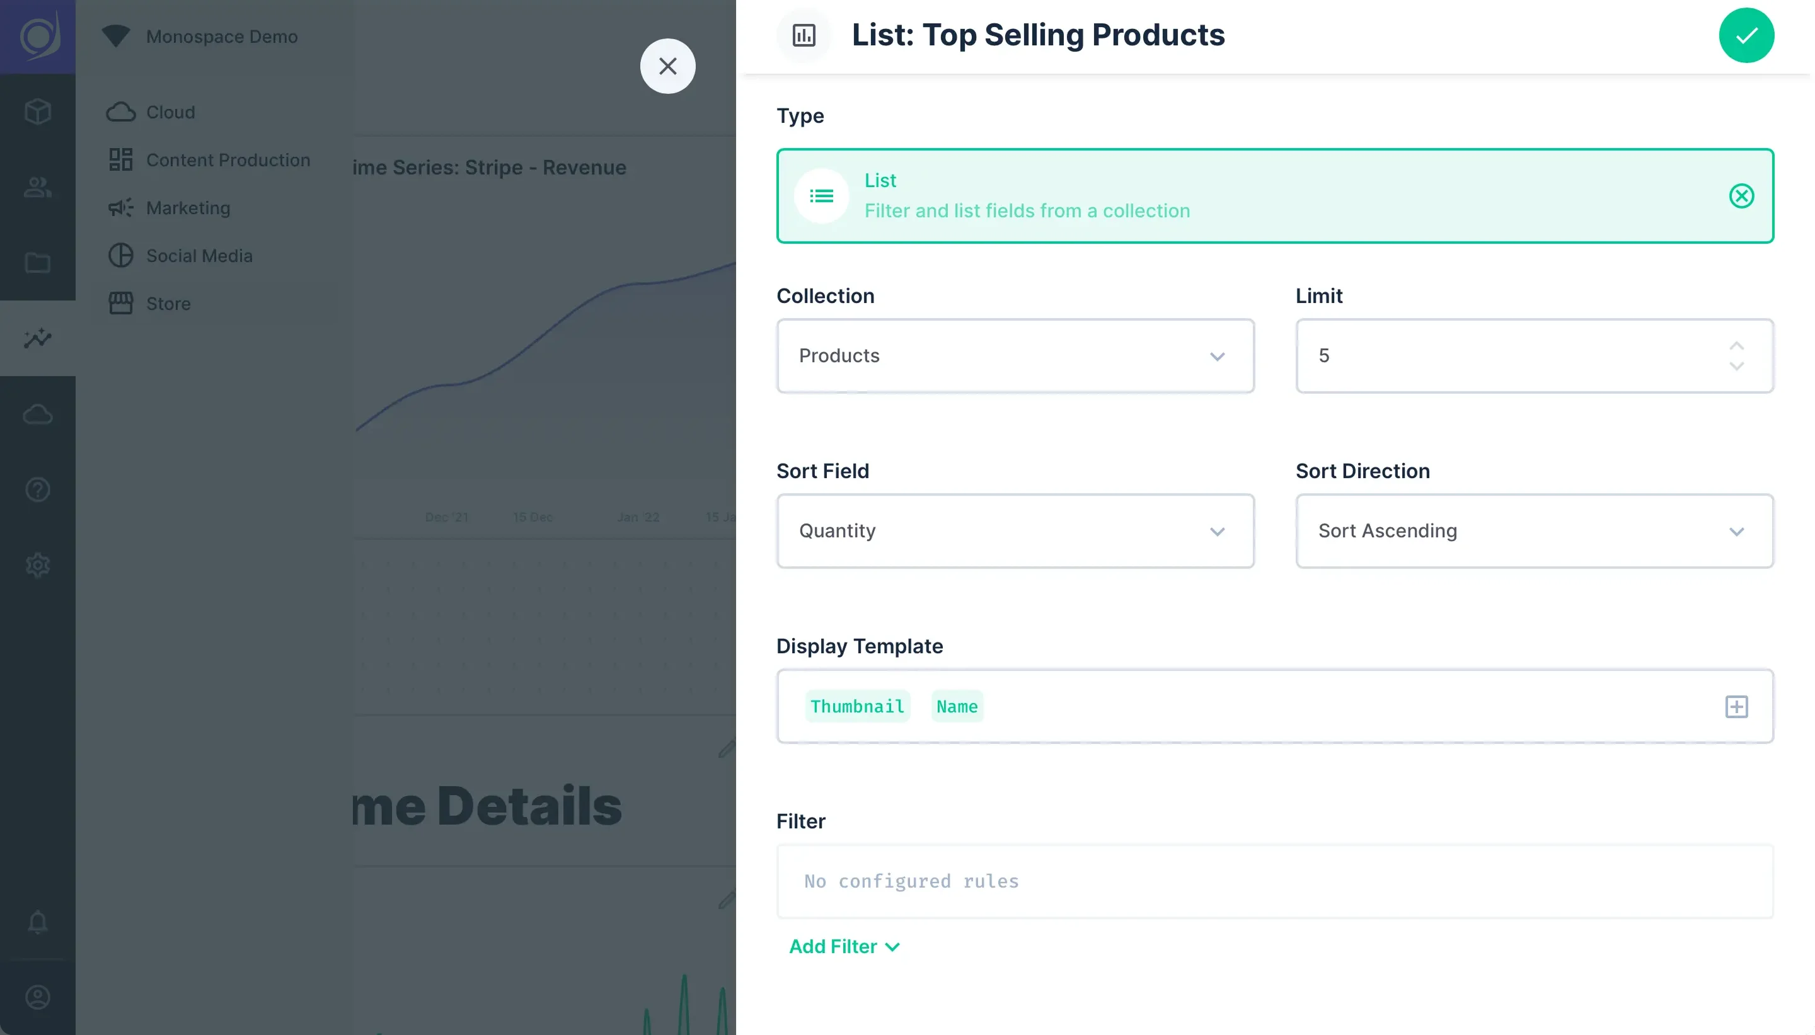Increase the Limit value with the stepper
The height and width of the screenshot is (1035, 1815).
pos(1736,346)
